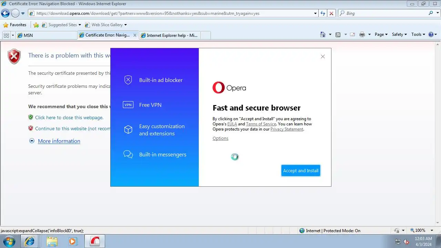
Task: Click the IE Back navigation button
Action: pos(5,13)
